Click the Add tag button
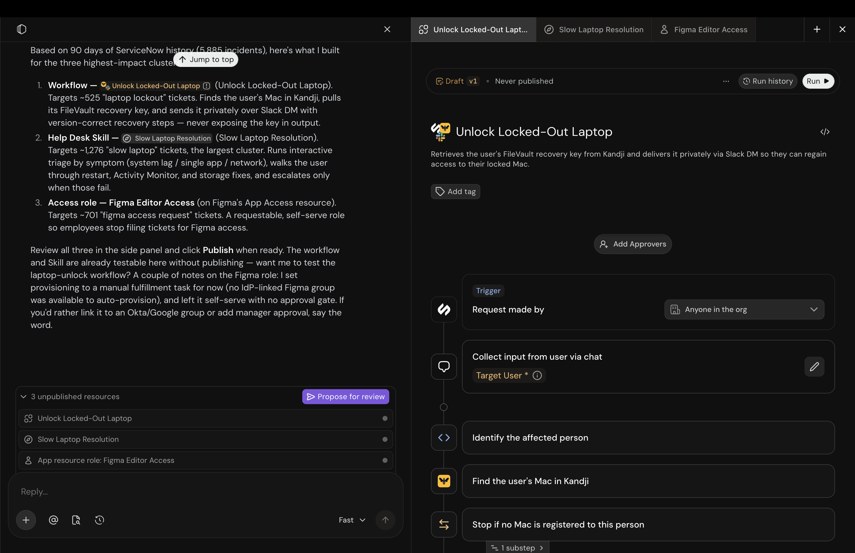 point(455,192)
